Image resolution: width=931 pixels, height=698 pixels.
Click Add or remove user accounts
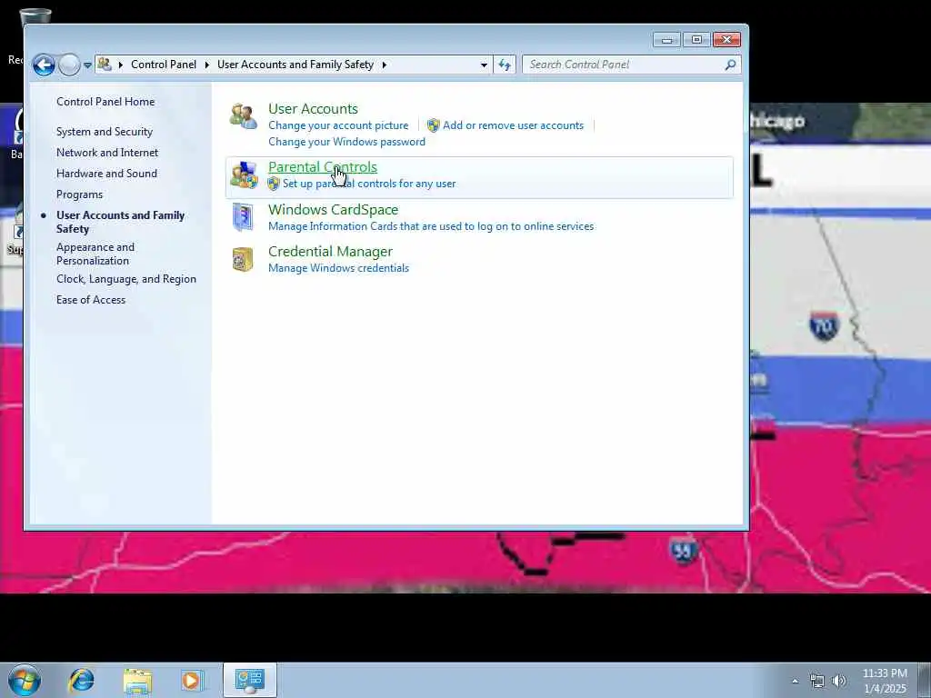(x=513, y=125)
